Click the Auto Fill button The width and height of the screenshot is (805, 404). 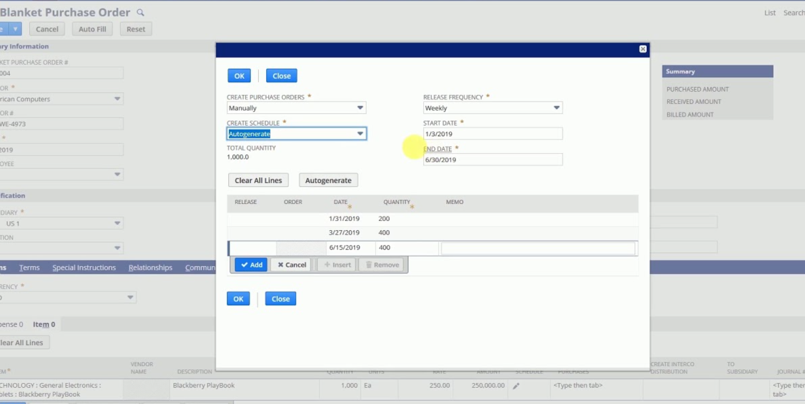[x=92, y=29]
